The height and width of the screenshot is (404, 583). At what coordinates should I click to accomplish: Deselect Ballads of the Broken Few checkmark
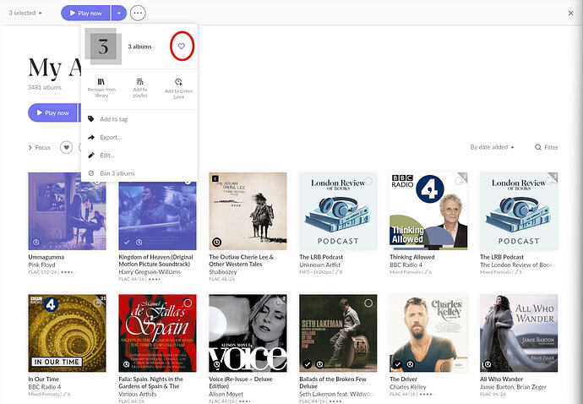[307, 364]
